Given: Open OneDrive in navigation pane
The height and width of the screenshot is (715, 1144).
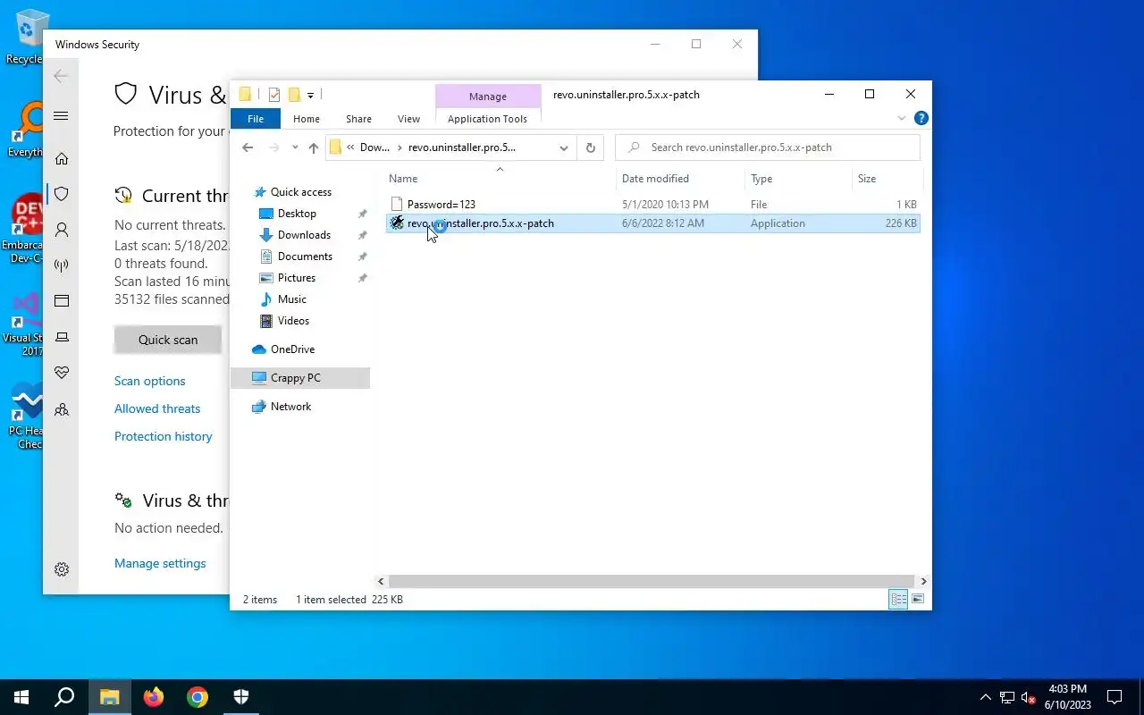Looking at the screenshot, I should 292,349.
